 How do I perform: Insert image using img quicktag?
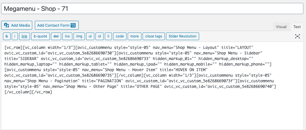pos(79,36)
